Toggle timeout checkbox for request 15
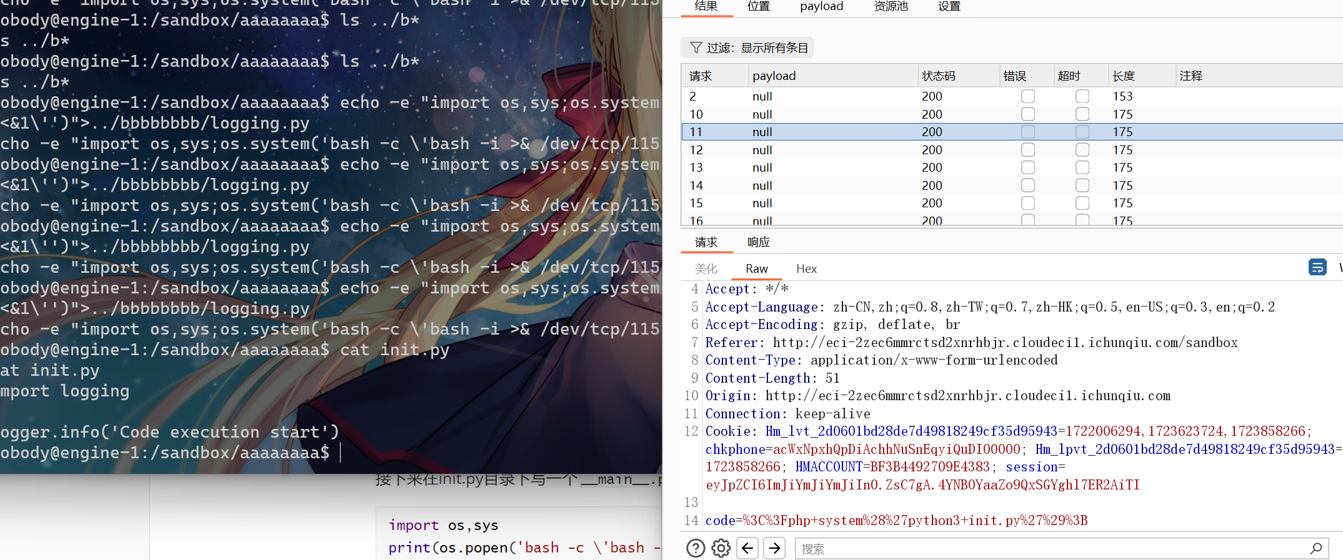 pyautogui.click(x=1082, y=203)
